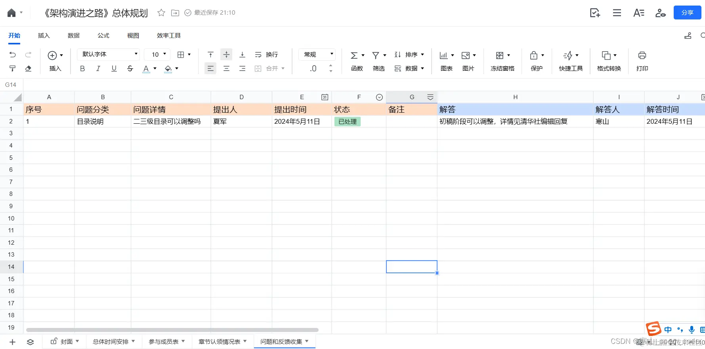Undo the last action
This screenshot has height=349, width=705.
[x=13, y=55]
